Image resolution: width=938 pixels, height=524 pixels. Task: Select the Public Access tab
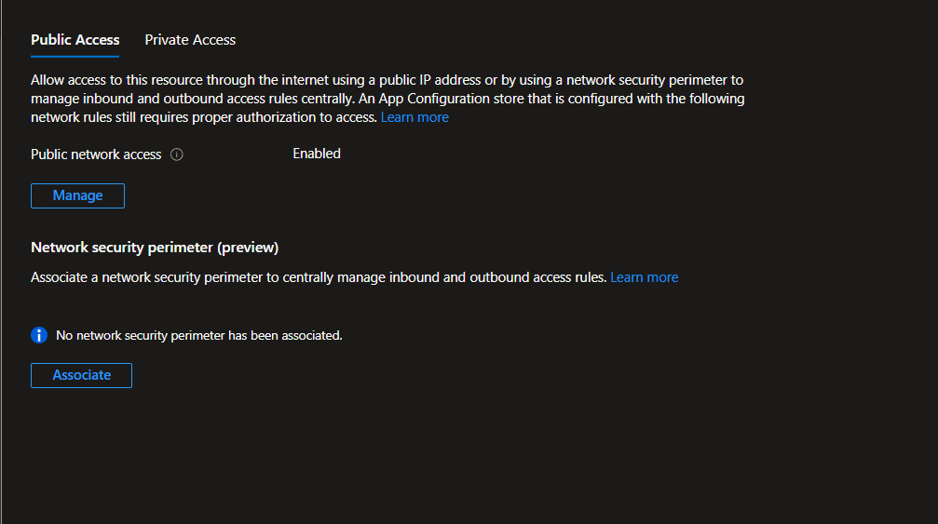click(x=75, y=40)
